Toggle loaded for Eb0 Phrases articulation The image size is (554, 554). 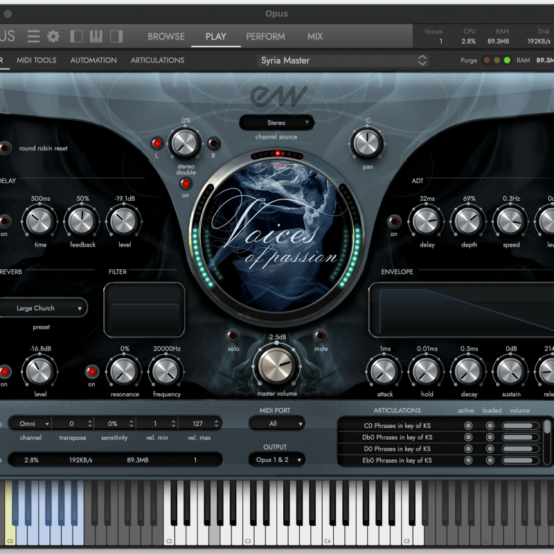pyautogui.click(x=490, y=461)
